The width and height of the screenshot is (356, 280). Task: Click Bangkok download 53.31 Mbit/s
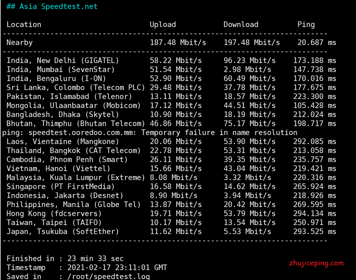[x=250, y=151]
